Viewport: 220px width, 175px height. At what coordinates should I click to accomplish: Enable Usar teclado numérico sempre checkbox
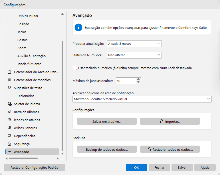(75, 68)
